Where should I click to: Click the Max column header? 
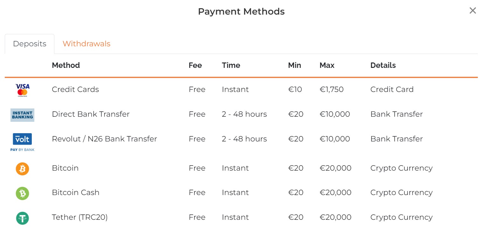click(327, 65)
